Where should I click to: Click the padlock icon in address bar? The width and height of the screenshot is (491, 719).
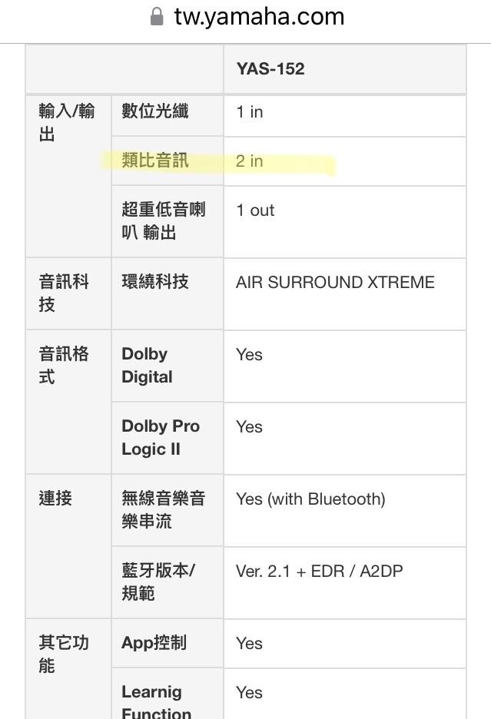[157, 17]
